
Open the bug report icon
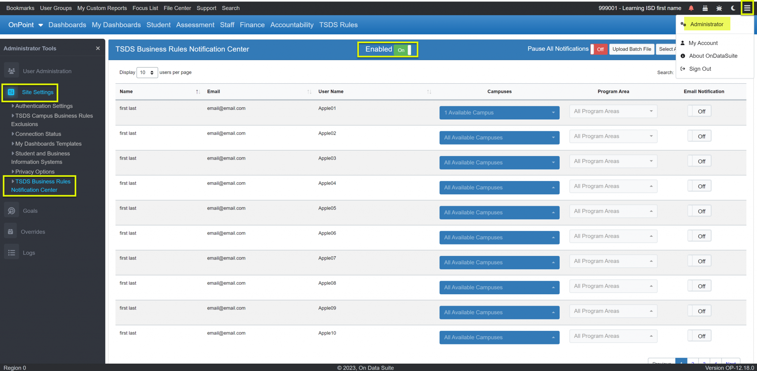[x=719, y=8]
